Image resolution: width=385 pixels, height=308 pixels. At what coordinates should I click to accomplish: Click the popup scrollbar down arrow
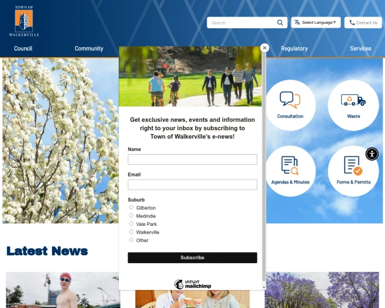click(264, 287)
